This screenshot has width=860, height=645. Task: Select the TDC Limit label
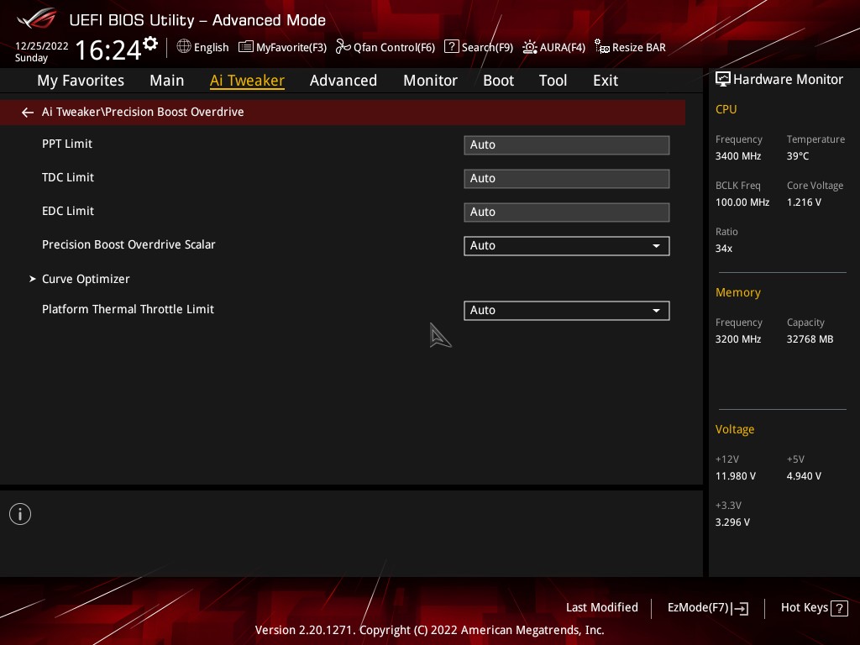click(68, 177)
